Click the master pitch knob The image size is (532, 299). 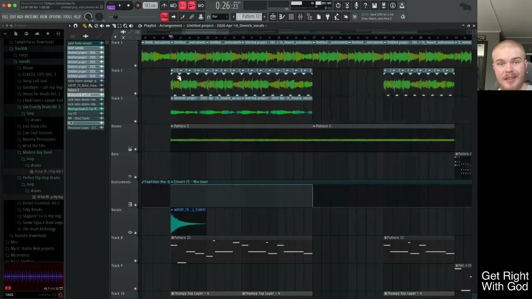coord(99,17)
